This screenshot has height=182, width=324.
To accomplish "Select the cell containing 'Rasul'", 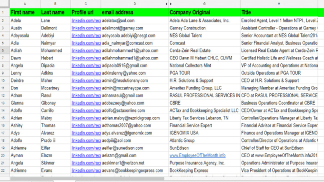I will pos(55,96).
